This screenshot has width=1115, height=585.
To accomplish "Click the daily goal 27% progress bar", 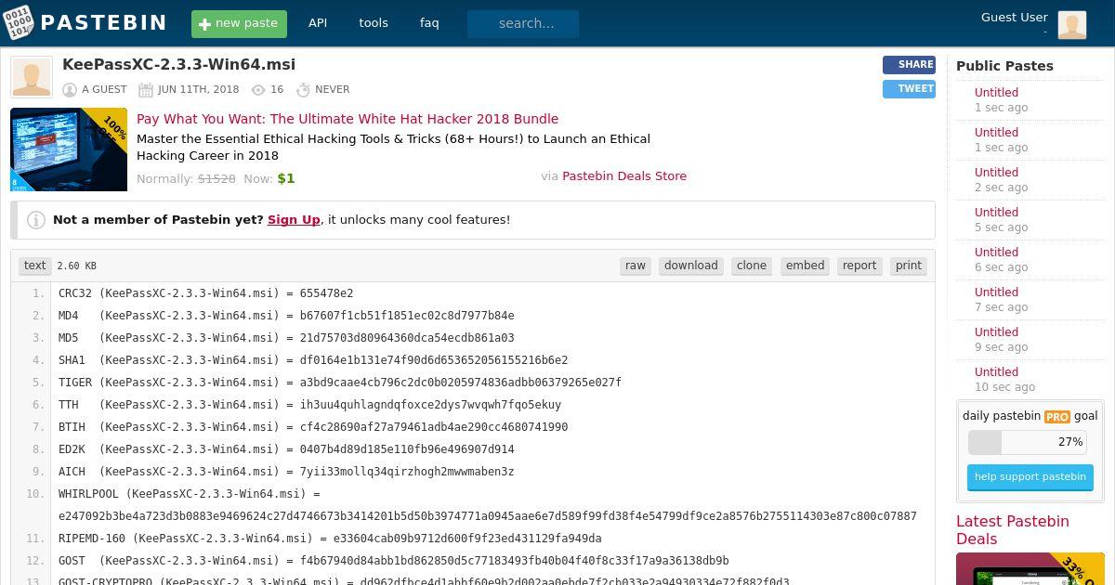I will (1028, 442).
